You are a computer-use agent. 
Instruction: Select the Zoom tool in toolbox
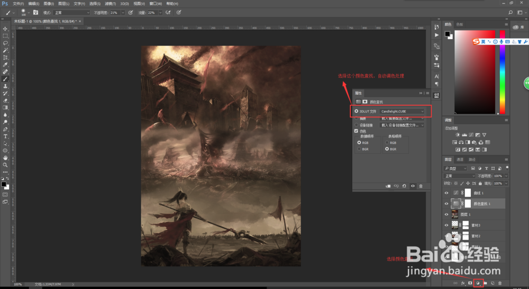coord(5,165)
